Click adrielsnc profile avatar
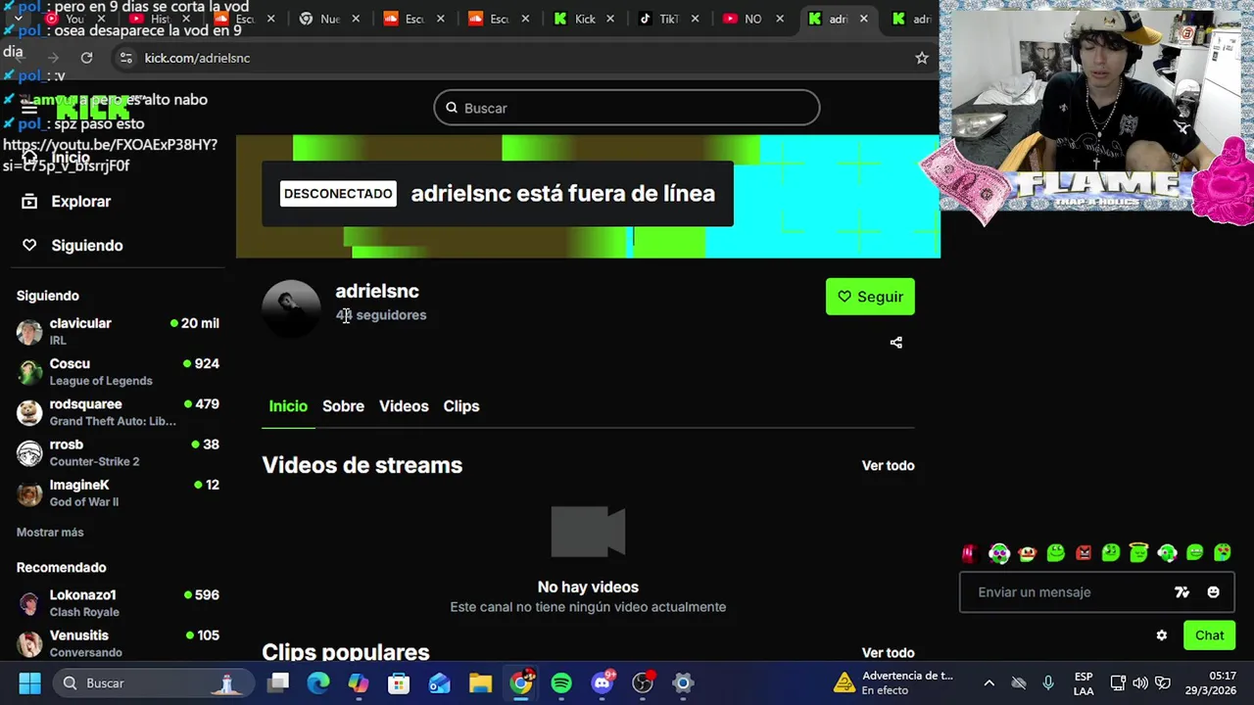Screen dimensions: 1254x705 [291, 308]
